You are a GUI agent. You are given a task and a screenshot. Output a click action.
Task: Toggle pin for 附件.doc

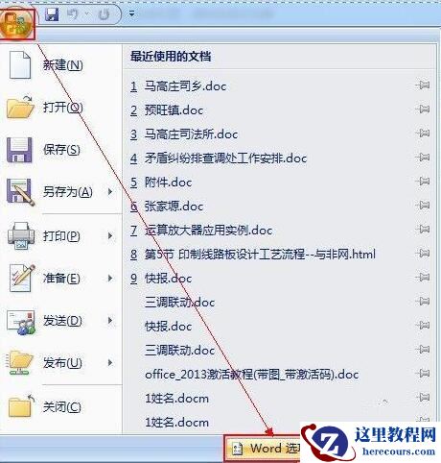(x=423, y=182)
